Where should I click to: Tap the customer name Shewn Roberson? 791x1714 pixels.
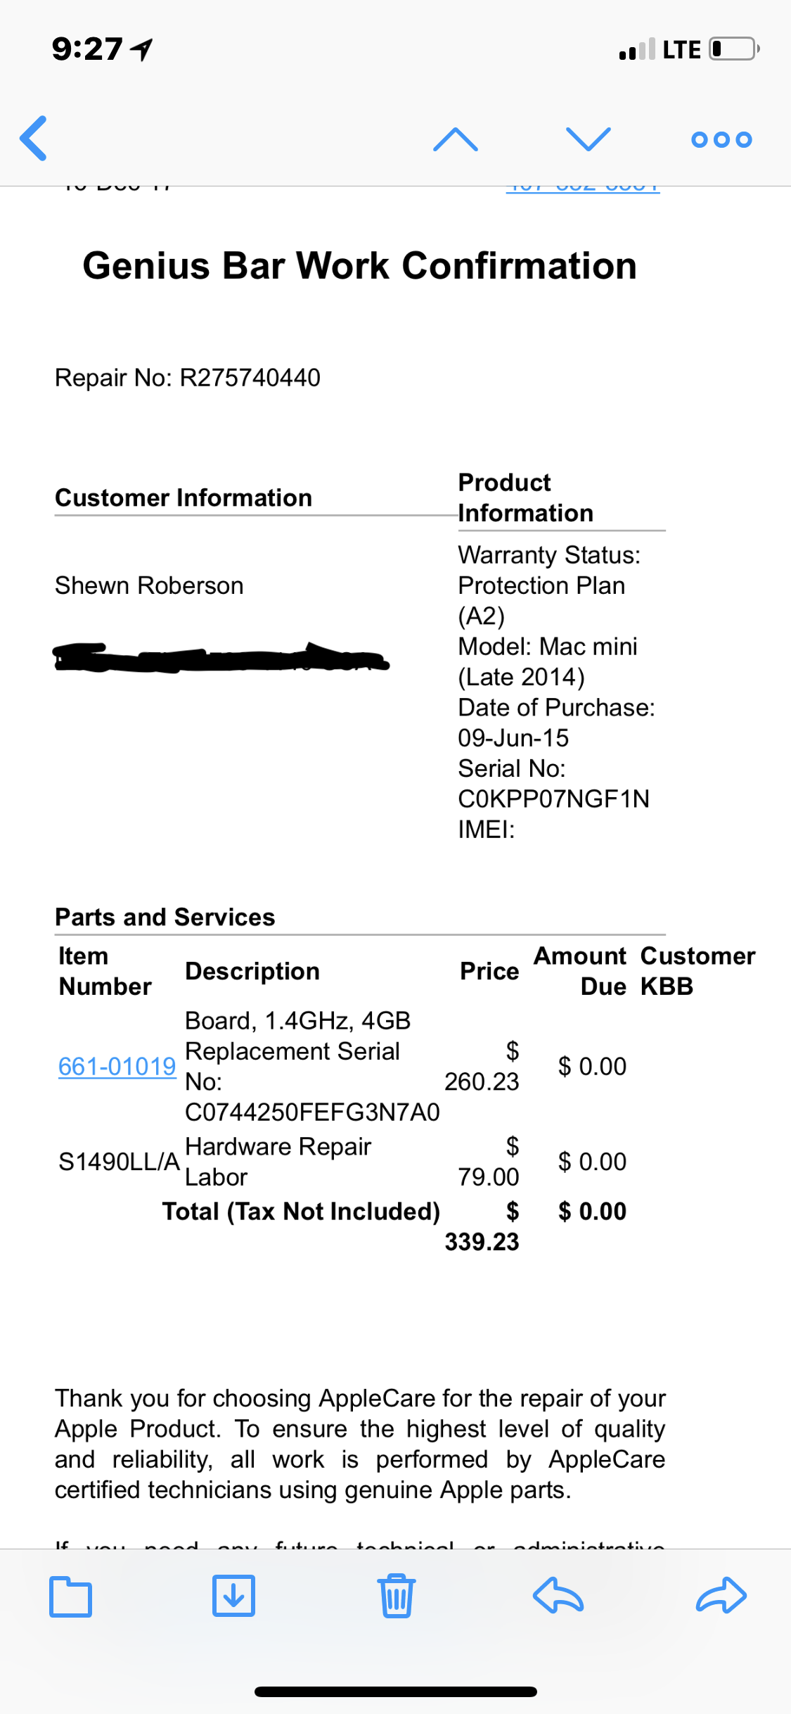pos(149,585)
